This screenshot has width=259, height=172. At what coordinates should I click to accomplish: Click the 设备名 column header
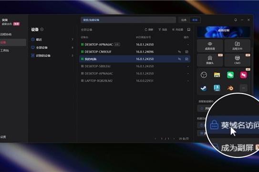(x=84, y=38)
